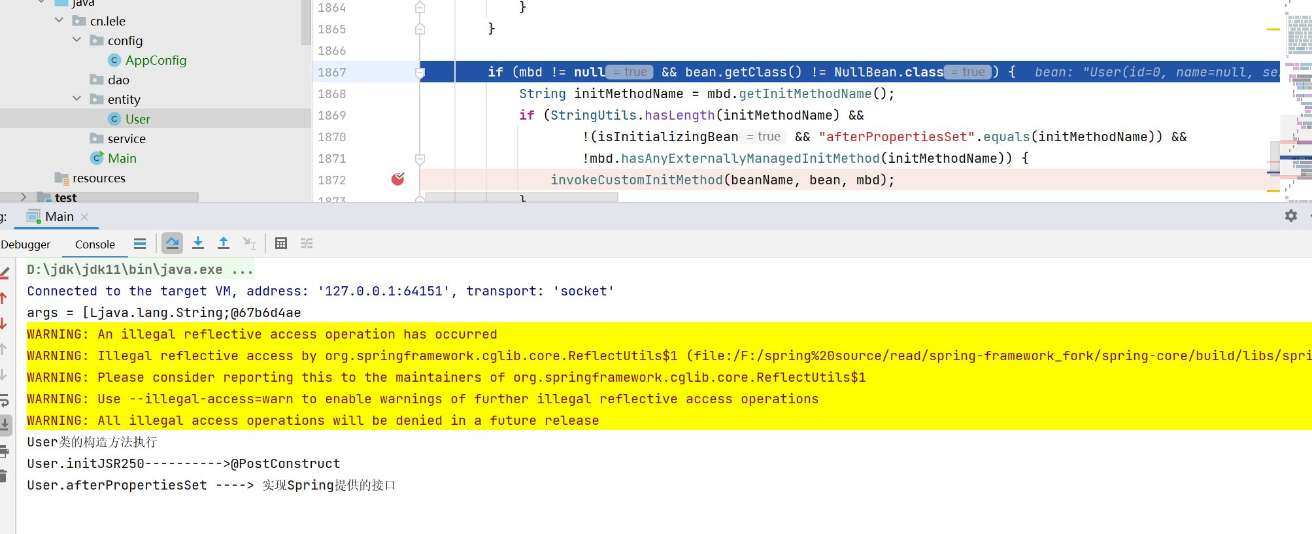The width and height of the screenshot is (1312, 534).
Task: Click the User.initJSR250 @PostConstruct output line
Action: pos(183,464)
